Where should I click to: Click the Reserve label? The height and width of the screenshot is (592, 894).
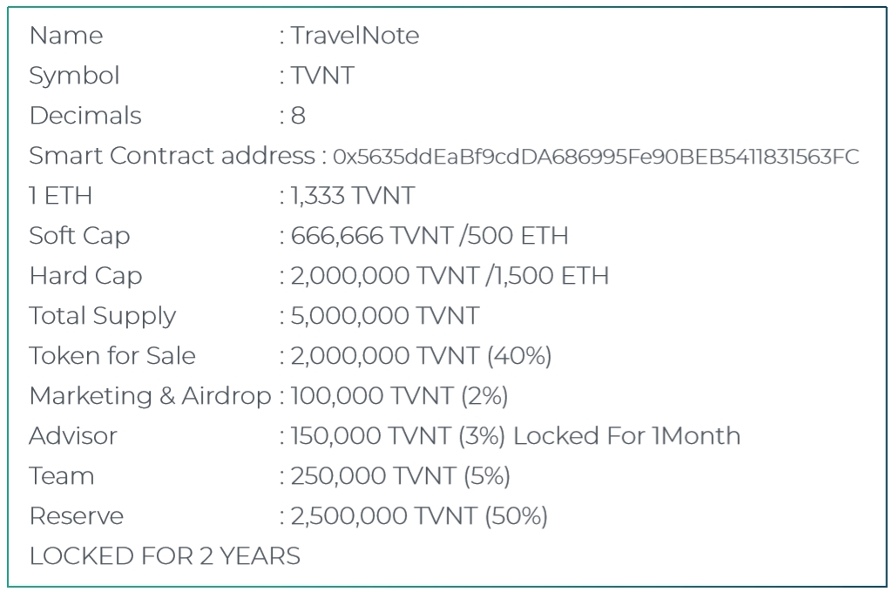tap(77, 515)
